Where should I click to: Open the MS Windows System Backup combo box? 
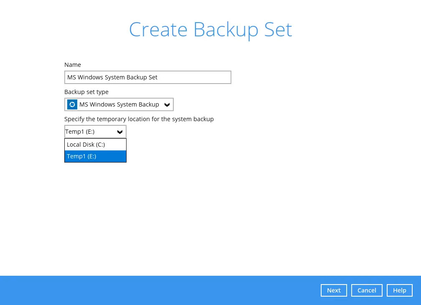(119, 104)
